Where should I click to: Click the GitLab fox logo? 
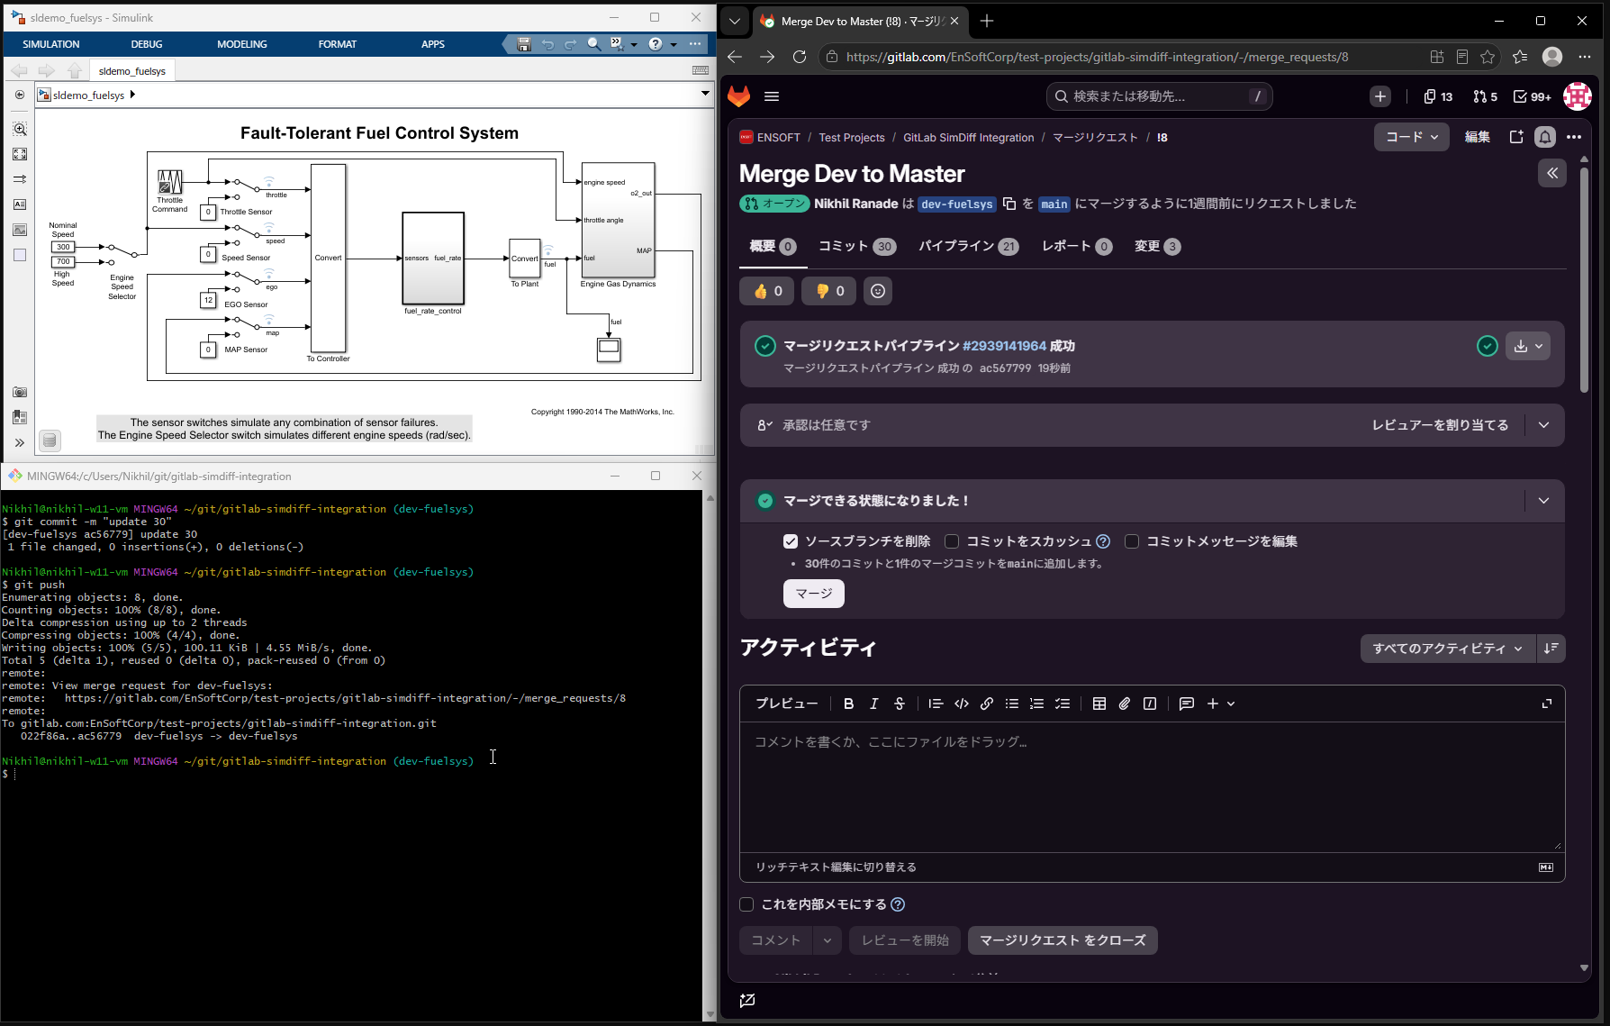(739, 96)
